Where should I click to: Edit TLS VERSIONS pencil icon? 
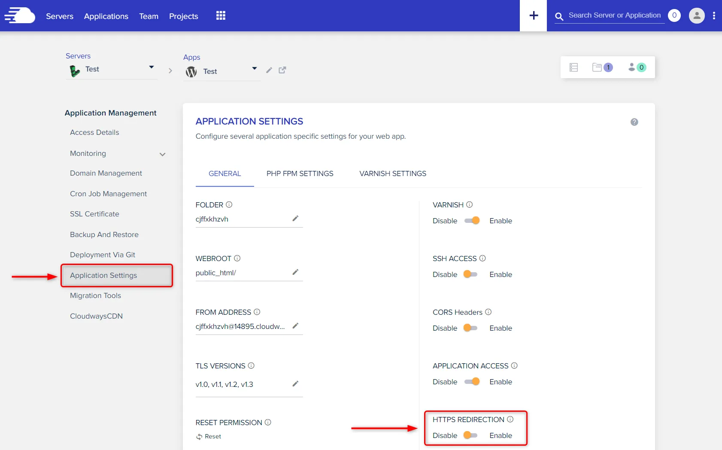pyautogui.click(x=295, y=384)
